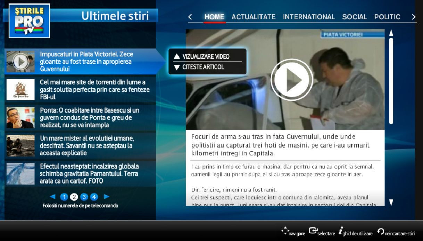Screen dimensions: 423x241
Task: Click reincarcare stiri to refresh news
Action: pos(381,232)
